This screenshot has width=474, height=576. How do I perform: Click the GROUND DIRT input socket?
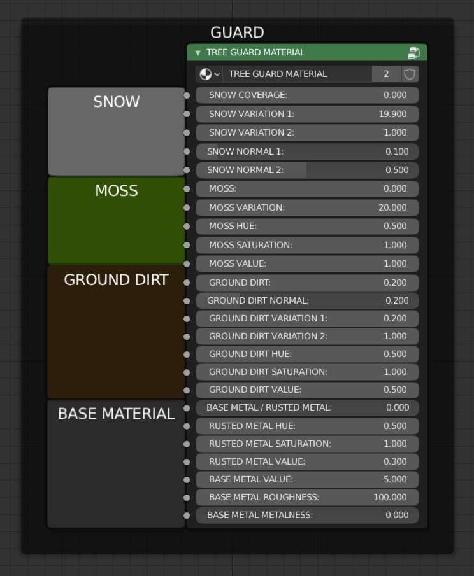pos(187,283)
